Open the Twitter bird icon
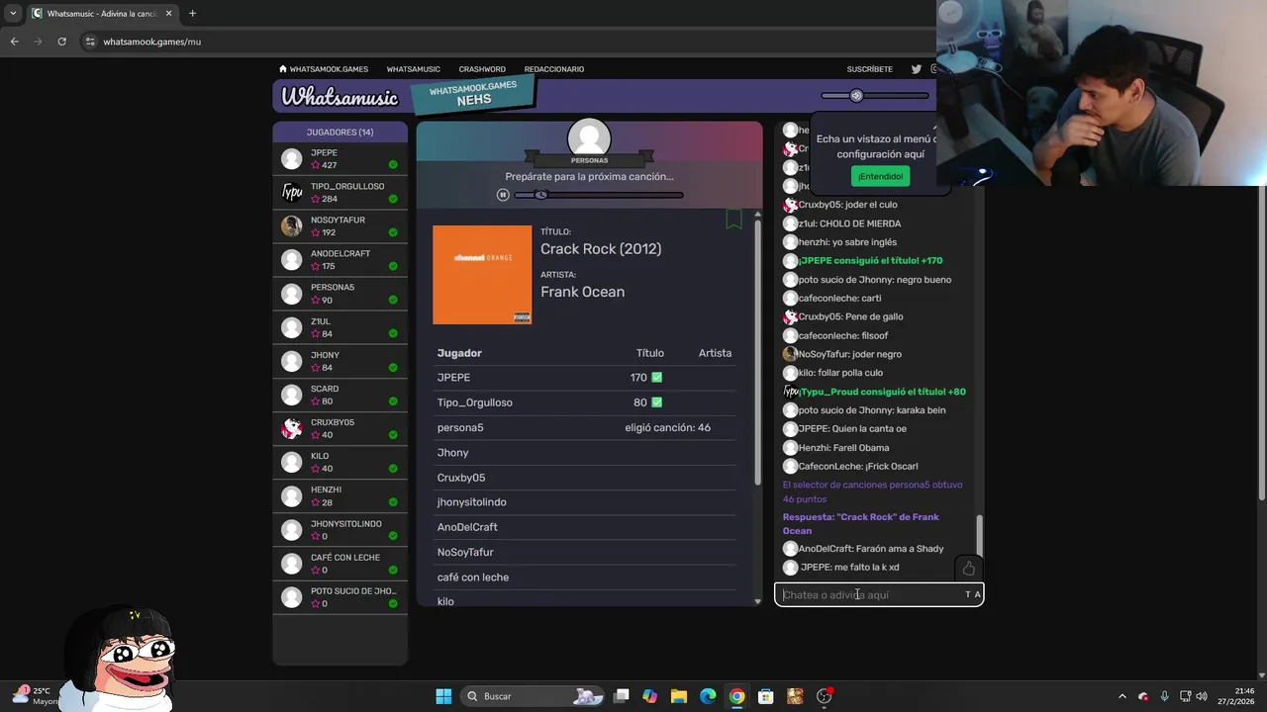 (916, 69)
